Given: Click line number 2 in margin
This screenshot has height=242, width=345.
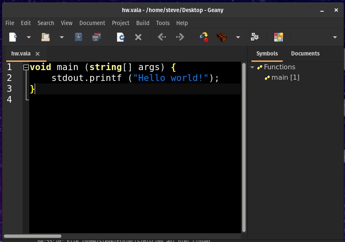Looking at the screenshot, I should 9,78.
